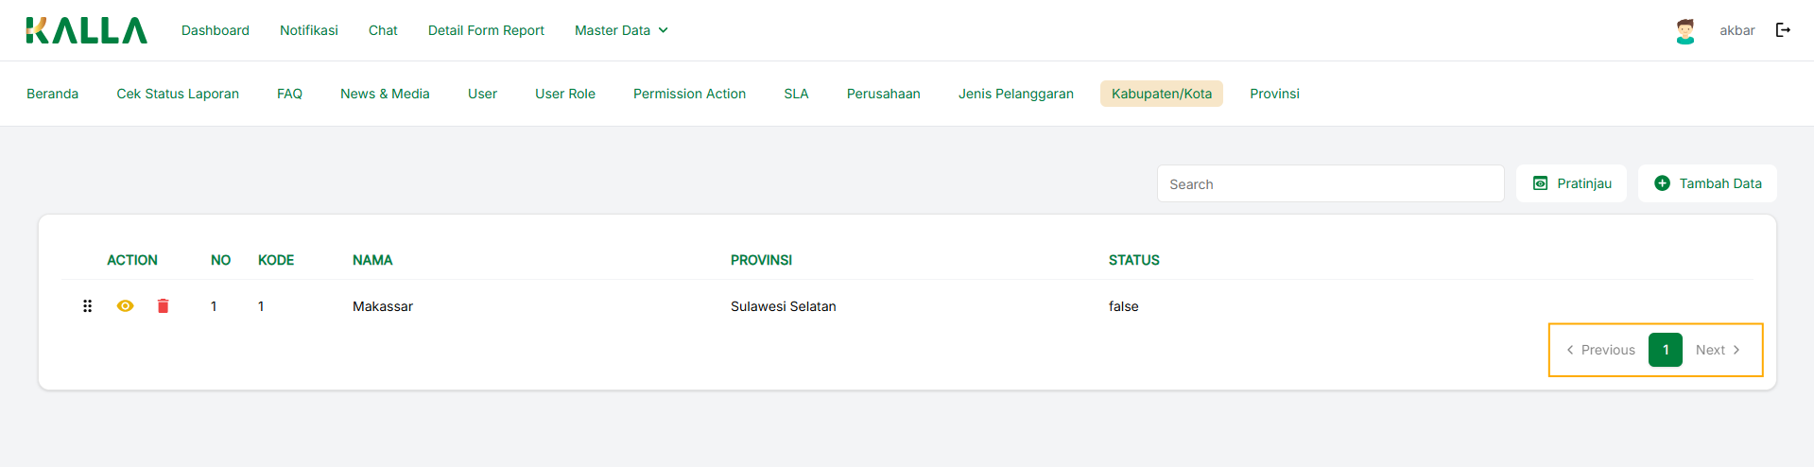1814x467 pixels.
Task: Click the Tambah Data button
Action: [x=1707, y=183]
